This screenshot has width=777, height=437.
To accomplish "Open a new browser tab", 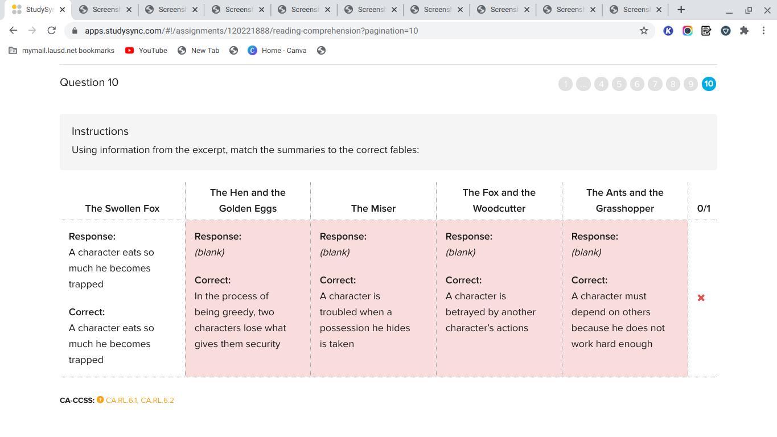I will click(x=681, y=10).
